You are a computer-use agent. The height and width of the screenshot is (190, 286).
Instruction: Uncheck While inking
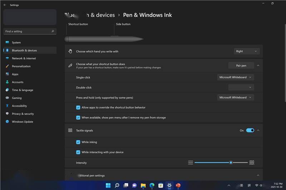click(78, 142)
